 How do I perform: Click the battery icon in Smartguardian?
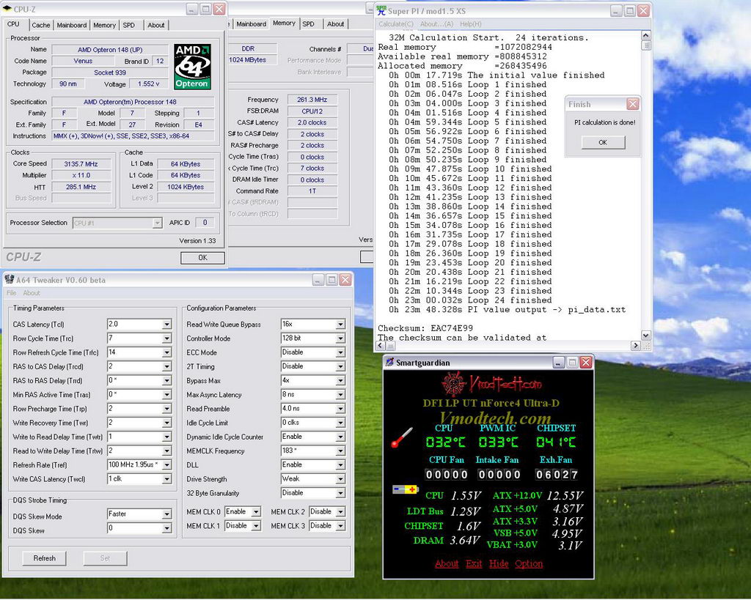pos(405,489)
